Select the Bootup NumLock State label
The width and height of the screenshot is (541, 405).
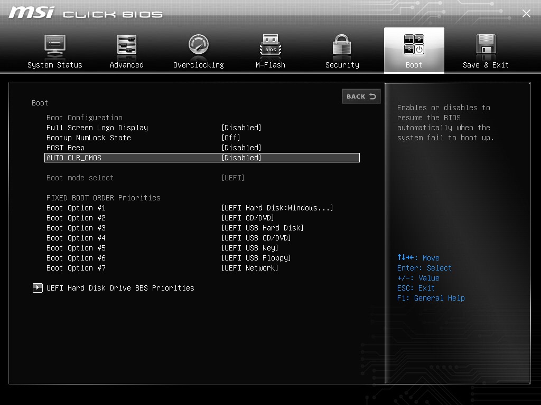click(x=89, y=138)
